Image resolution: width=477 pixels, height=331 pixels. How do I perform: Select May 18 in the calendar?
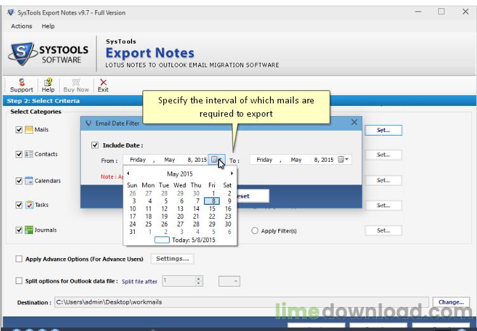tap(149, 216)
